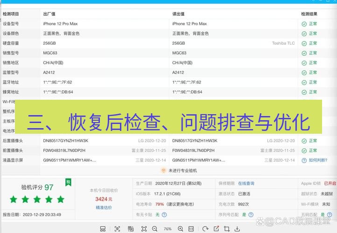Click the shield icon before 未进行专业验机
337x233 pixels.
point(163,171)
